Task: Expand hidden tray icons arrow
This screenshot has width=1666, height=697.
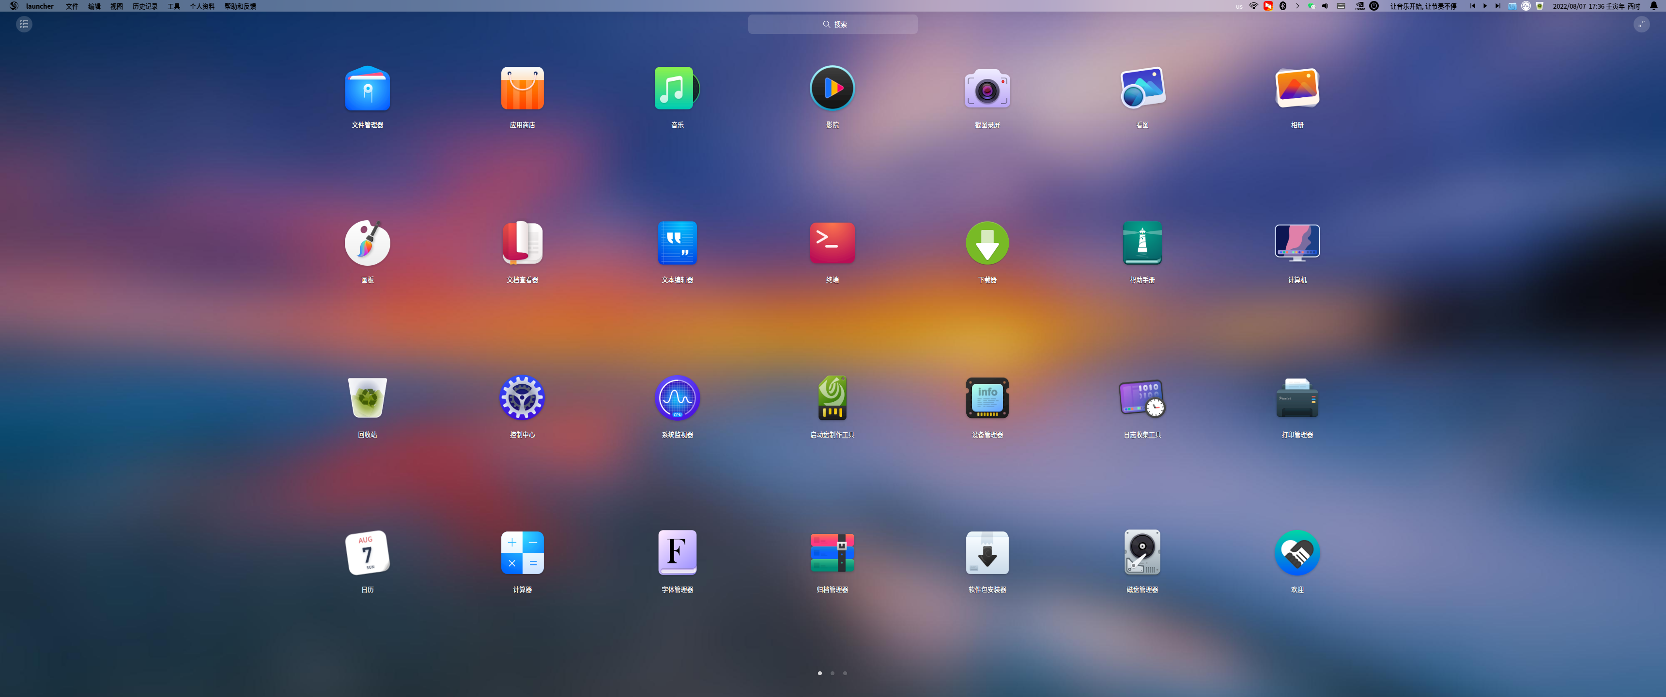Action: click(x=1297, y=6)
